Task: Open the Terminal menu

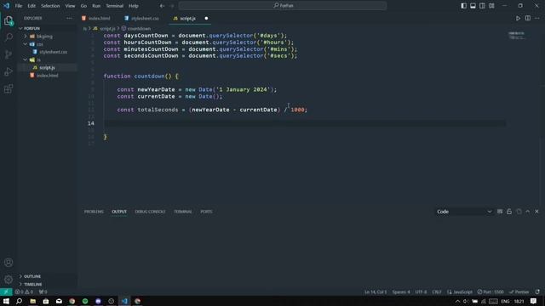Action: point(114,6)
